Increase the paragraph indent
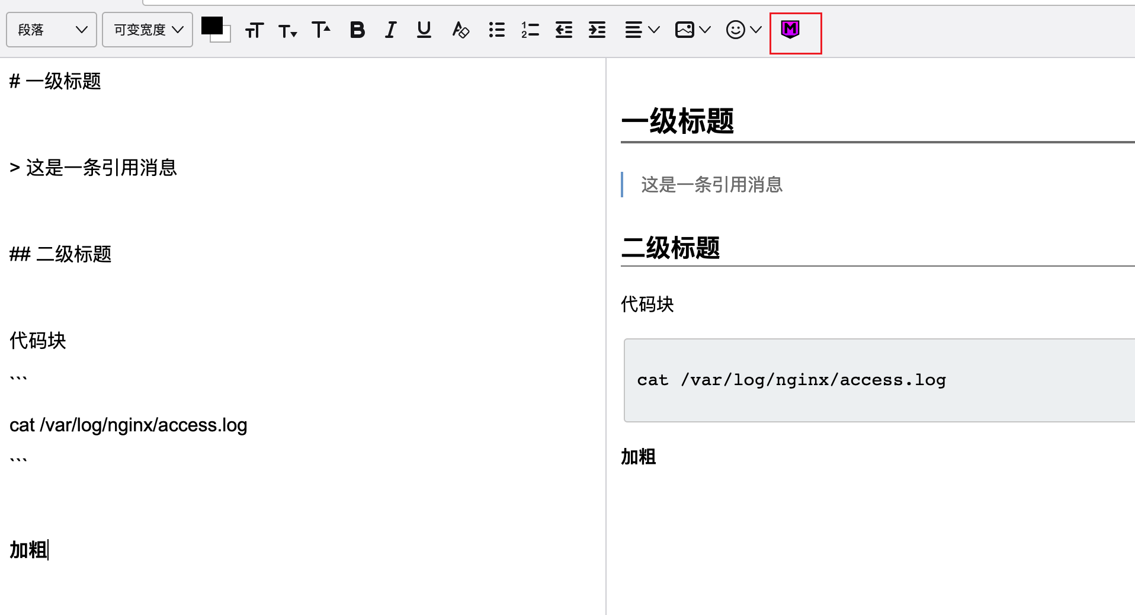 (597, 30)
